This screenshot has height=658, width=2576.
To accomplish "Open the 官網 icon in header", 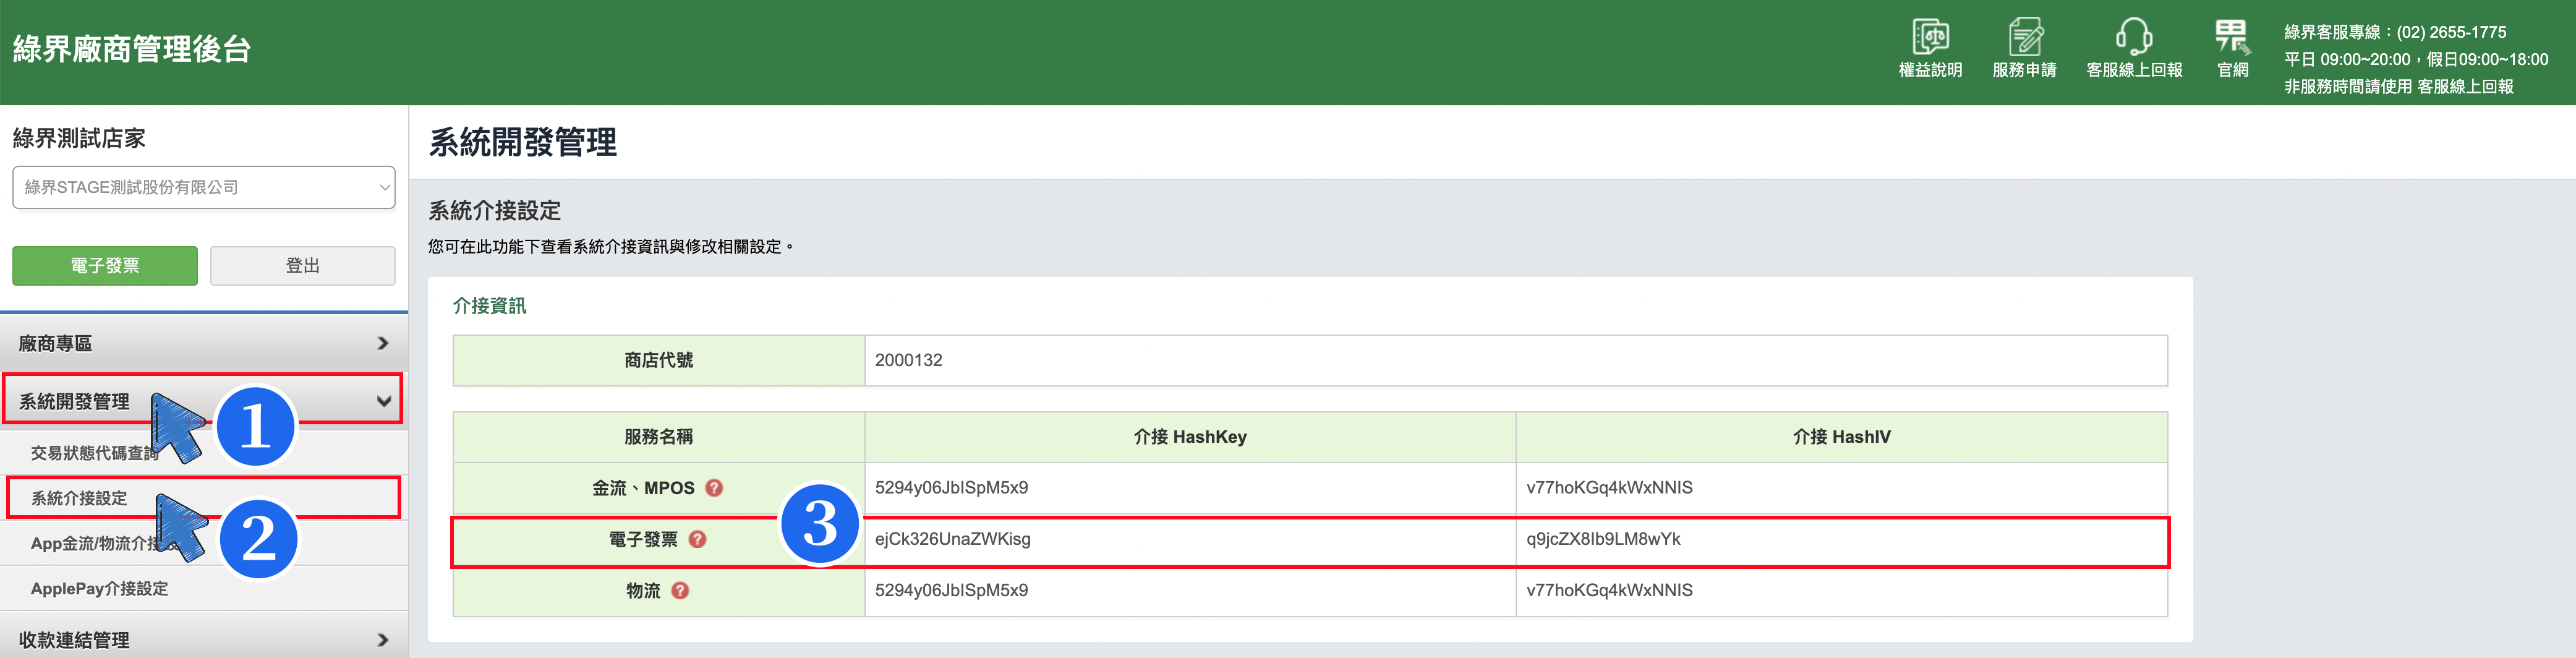I will (x=2232, y=37).
